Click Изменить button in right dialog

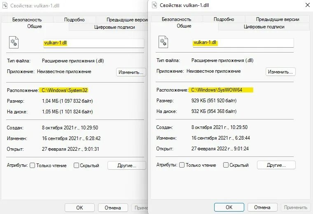(x=280, y=72)
